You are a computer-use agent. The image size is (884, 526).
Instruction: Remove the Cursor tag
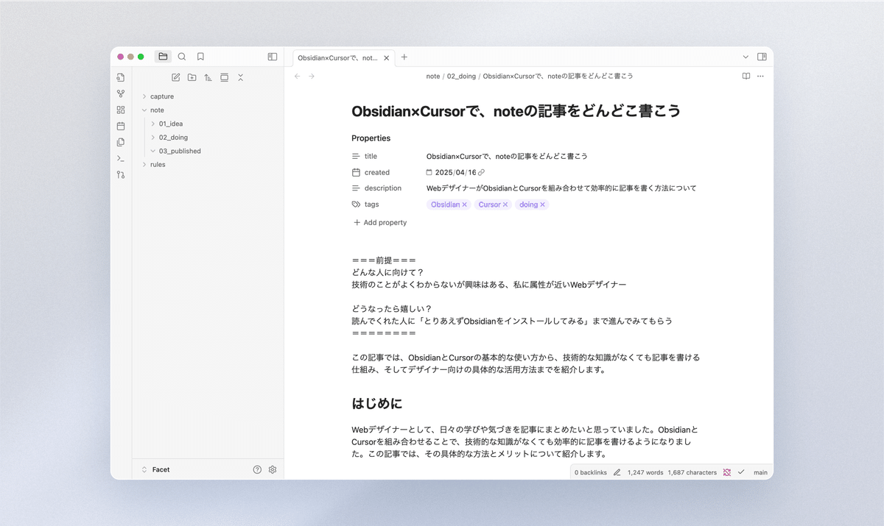[505, 205]
